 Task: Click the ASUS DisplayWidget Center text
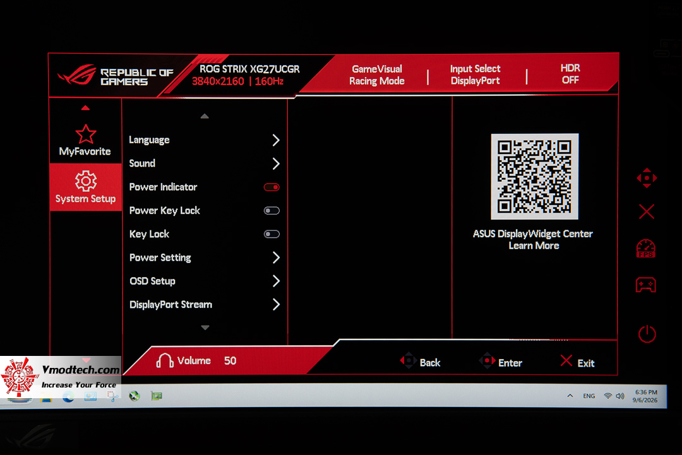(533, 233)
